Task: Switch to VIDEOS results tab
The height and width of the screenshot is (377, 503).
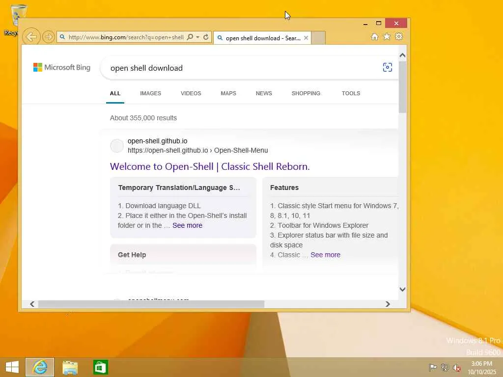Action: [191, 93]
